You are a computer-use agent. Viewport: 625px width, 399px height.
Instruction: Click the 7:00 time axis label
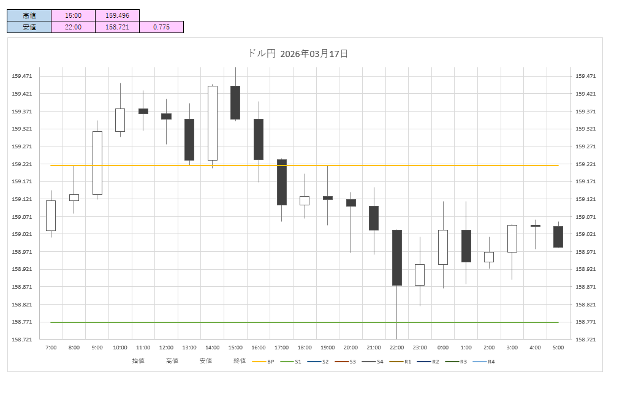pyautogui.click(x=51, y=348)
